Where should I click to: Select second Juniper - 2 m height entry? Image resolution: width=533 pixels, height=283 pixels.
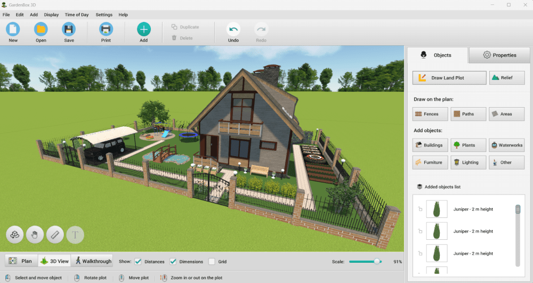473,231
